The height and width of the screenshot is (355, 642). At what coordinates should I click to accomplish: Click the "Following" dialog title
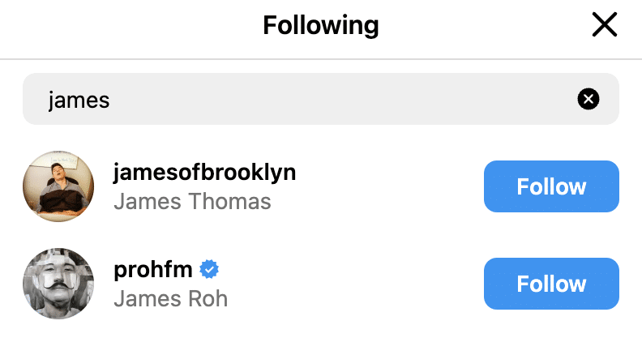point(320,26)
